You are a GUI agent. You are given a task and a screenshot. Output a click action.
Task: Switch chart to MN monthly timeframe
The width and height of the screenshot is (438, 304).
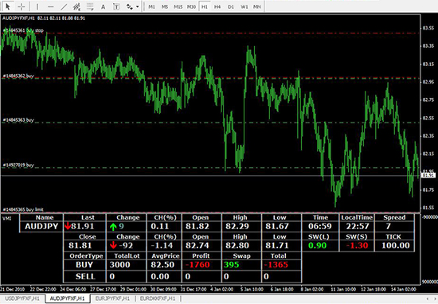pyautogui.click(x=256, y=6)
